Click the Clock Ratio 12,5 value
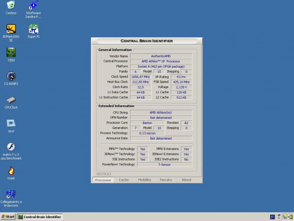 coord(141,87)
